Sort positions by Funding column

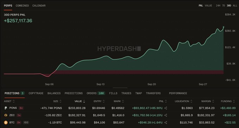tap(228, 101)
